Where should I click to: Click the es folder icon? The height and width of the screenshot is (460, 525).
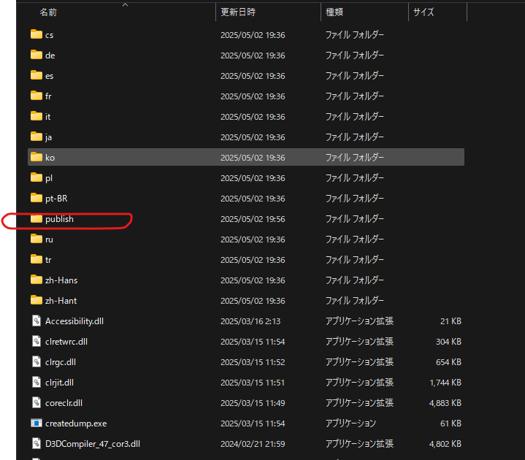click(x=37, y=75)
